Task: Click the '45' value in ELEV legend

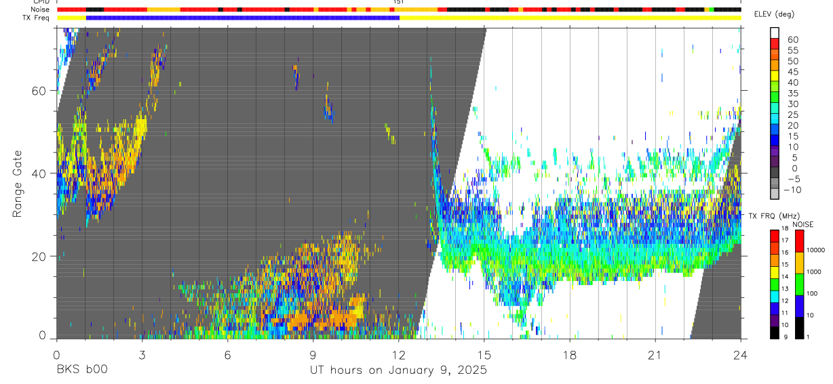Action: click(792, 71)
